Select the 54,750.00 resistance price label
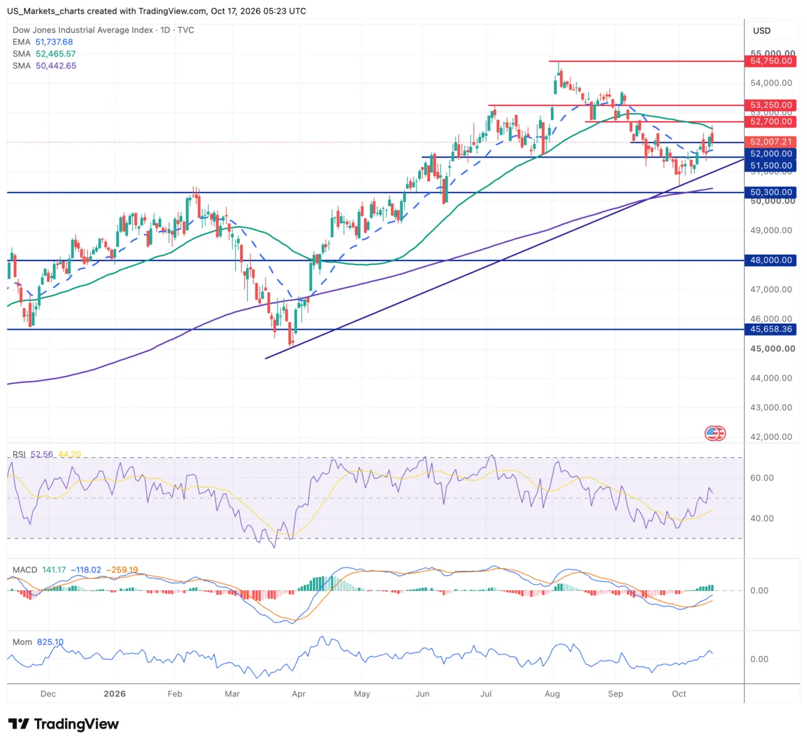 pos(770,61)
